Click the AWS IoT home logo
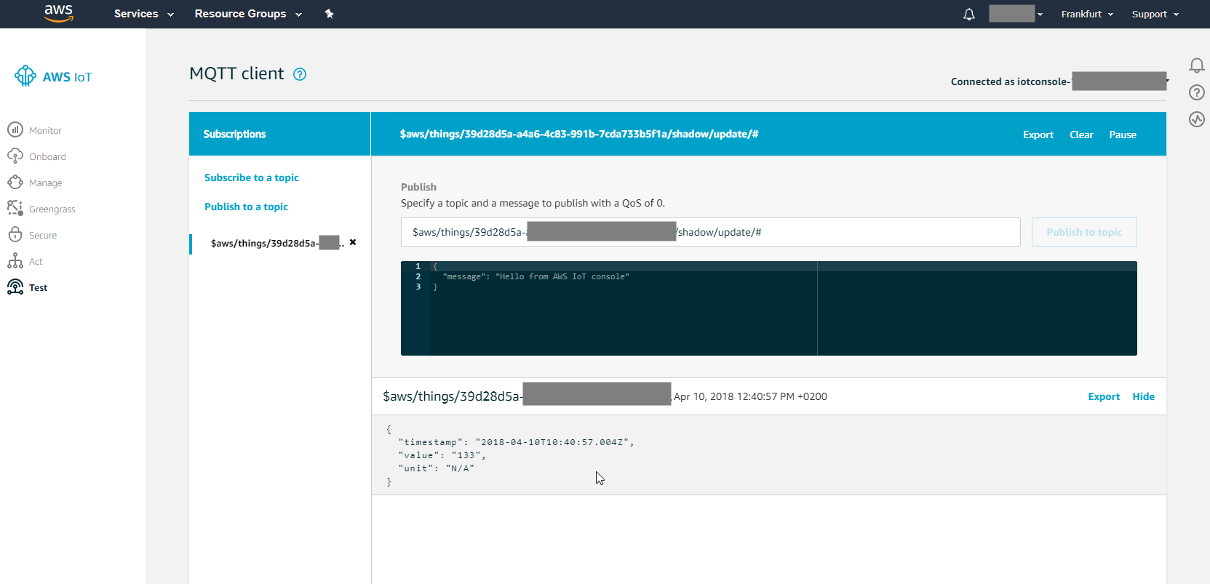 point(54,76)
